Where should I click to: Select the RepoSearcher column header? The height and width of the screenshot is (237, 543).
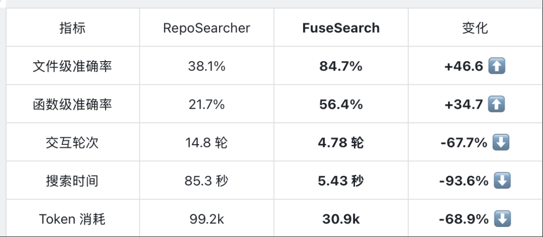click(207, 28)
